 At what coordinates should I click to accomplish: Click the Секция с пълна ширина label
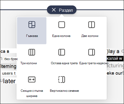32,93
